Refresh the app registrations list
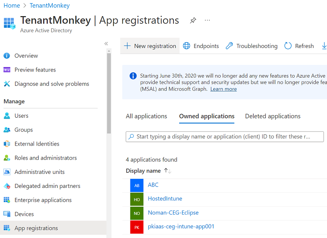Viewport: 327px width, 238px height. pyautogui.click(x=299, y=46)
